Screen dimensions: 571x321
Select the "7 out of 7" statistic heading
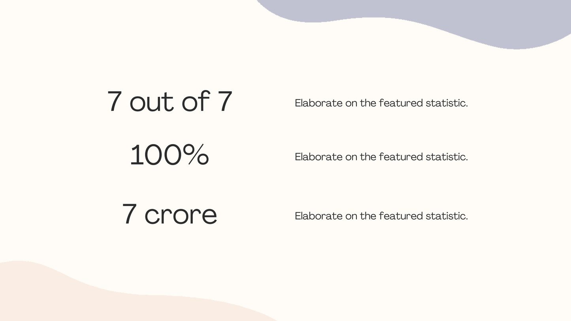pyautogui.click(x=170, y=101)
